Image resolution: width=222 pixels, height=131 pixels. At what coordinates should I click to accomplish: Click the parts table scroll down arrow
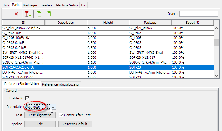tap(217, 76)
